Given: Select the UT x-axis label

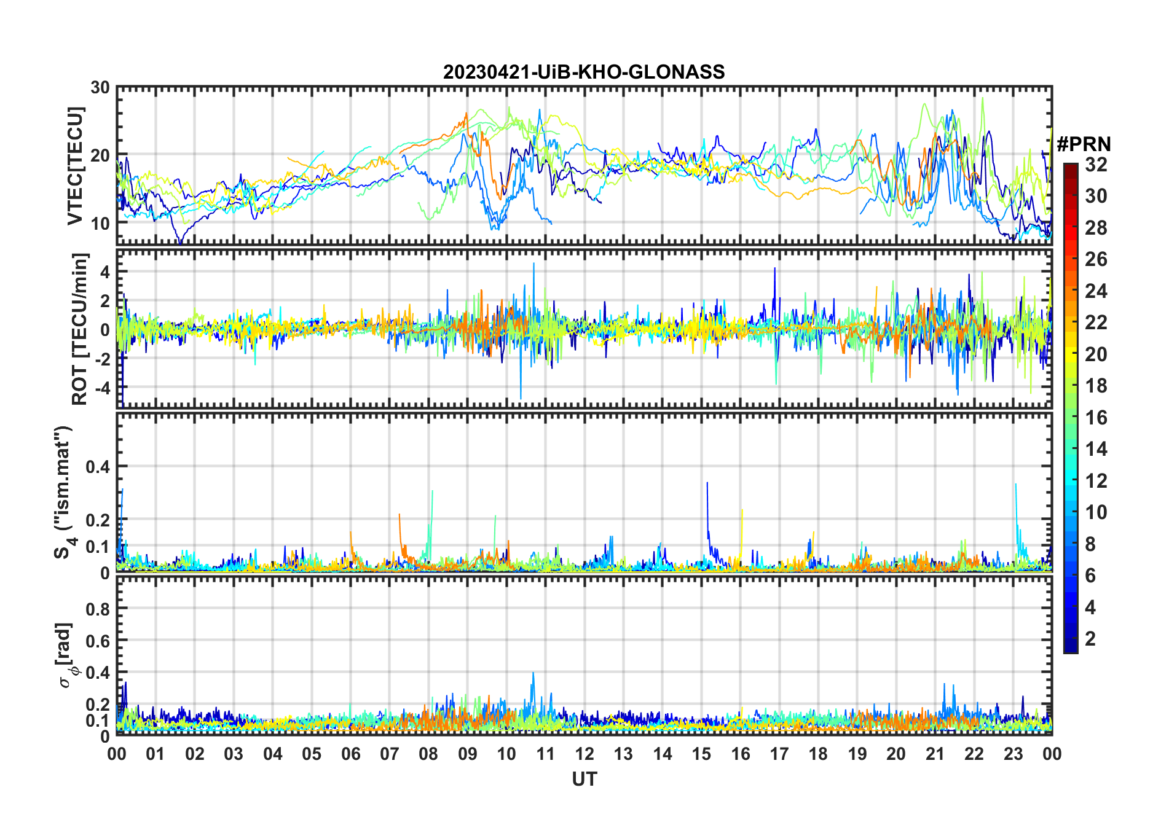Looking at the screenshot, I should (x=584, y=779).
